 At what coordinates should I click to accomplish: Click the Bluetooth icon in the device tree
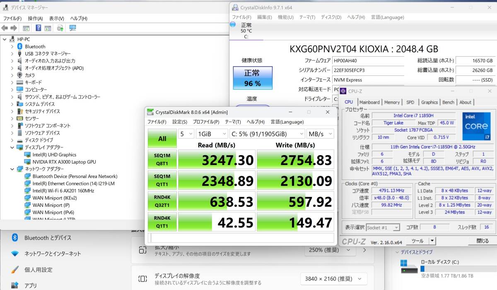point(19,46)
